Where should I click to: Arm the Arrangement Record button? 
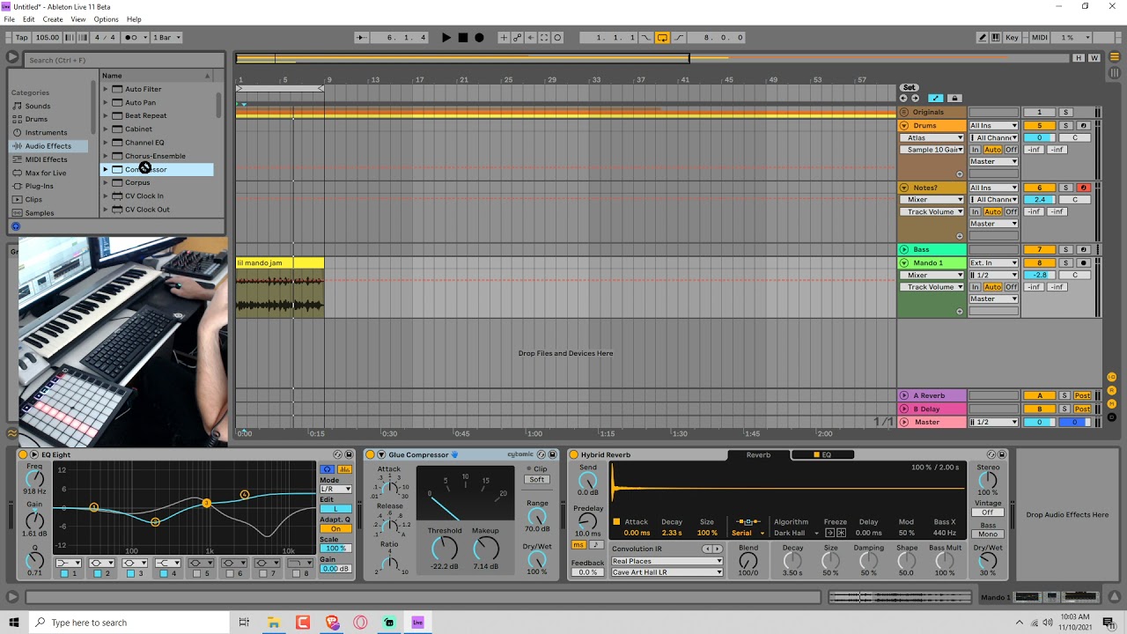tap(479, 38)
